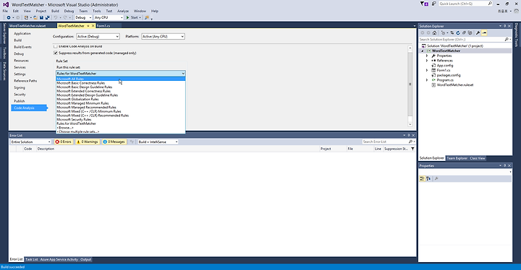
Task: Click the Open File folder icon
Action: pos(35,17)
